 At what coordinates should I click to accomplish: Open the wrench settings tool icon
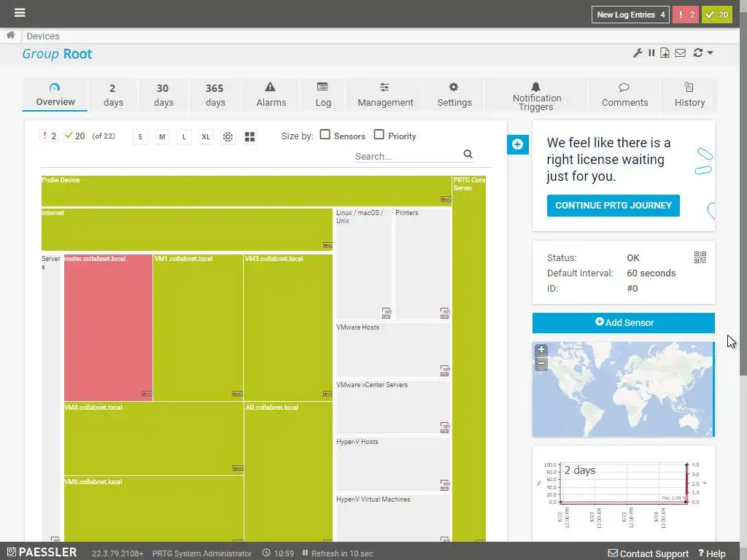(638, 52)
